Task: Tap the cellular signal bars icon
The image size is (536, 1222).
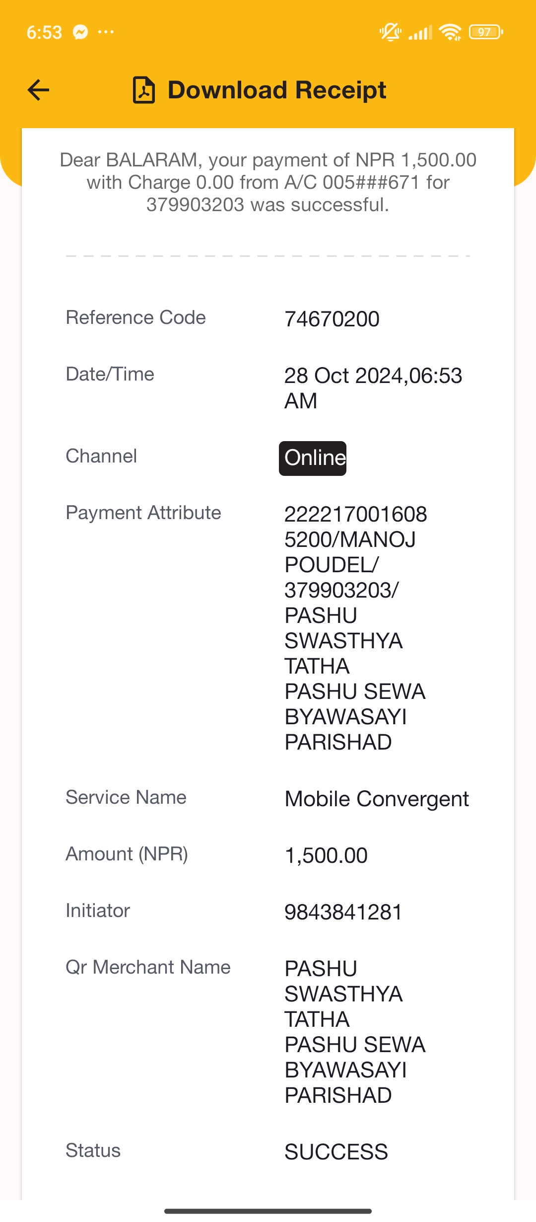Action: click(420, 32)
